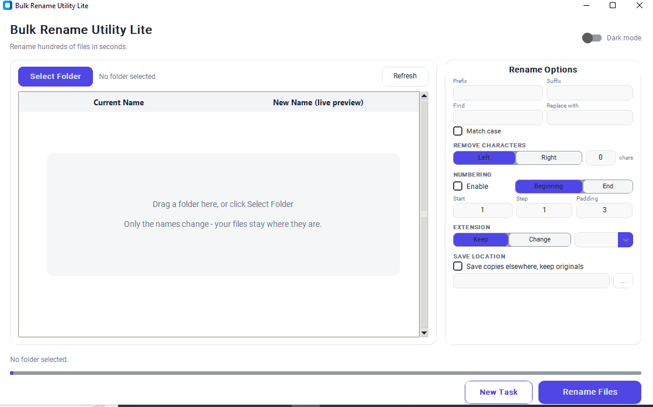Click the file list scrollbar up arrow
This screenshot has width=653, height=407.
click(424, 96)
